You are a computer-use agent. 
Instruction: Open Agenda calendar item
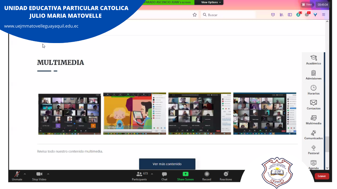313,165
